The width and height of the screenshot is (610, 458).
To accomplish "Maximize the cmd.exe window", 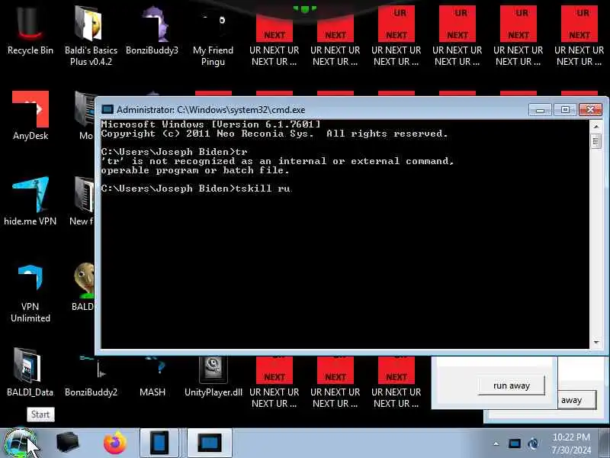I will [x=565, y=110].
